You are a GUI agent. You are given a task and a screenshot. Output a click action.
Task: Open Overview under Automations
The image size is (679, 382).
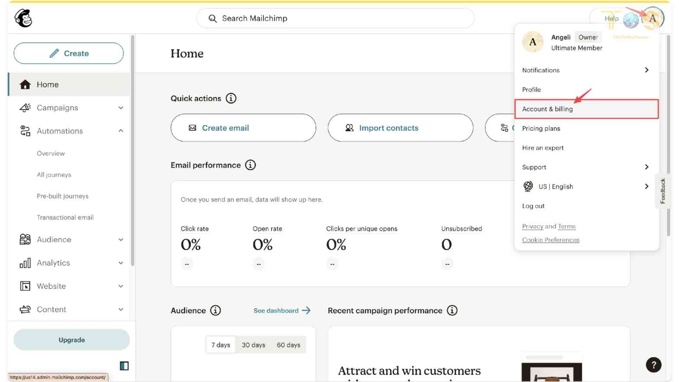[51, 153]
